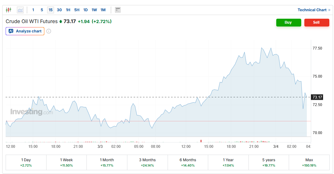Image resolution: width=334 pixels, height=174 pixels.
Task: Show the 1 Year performance range
Action: pos(228,162)
